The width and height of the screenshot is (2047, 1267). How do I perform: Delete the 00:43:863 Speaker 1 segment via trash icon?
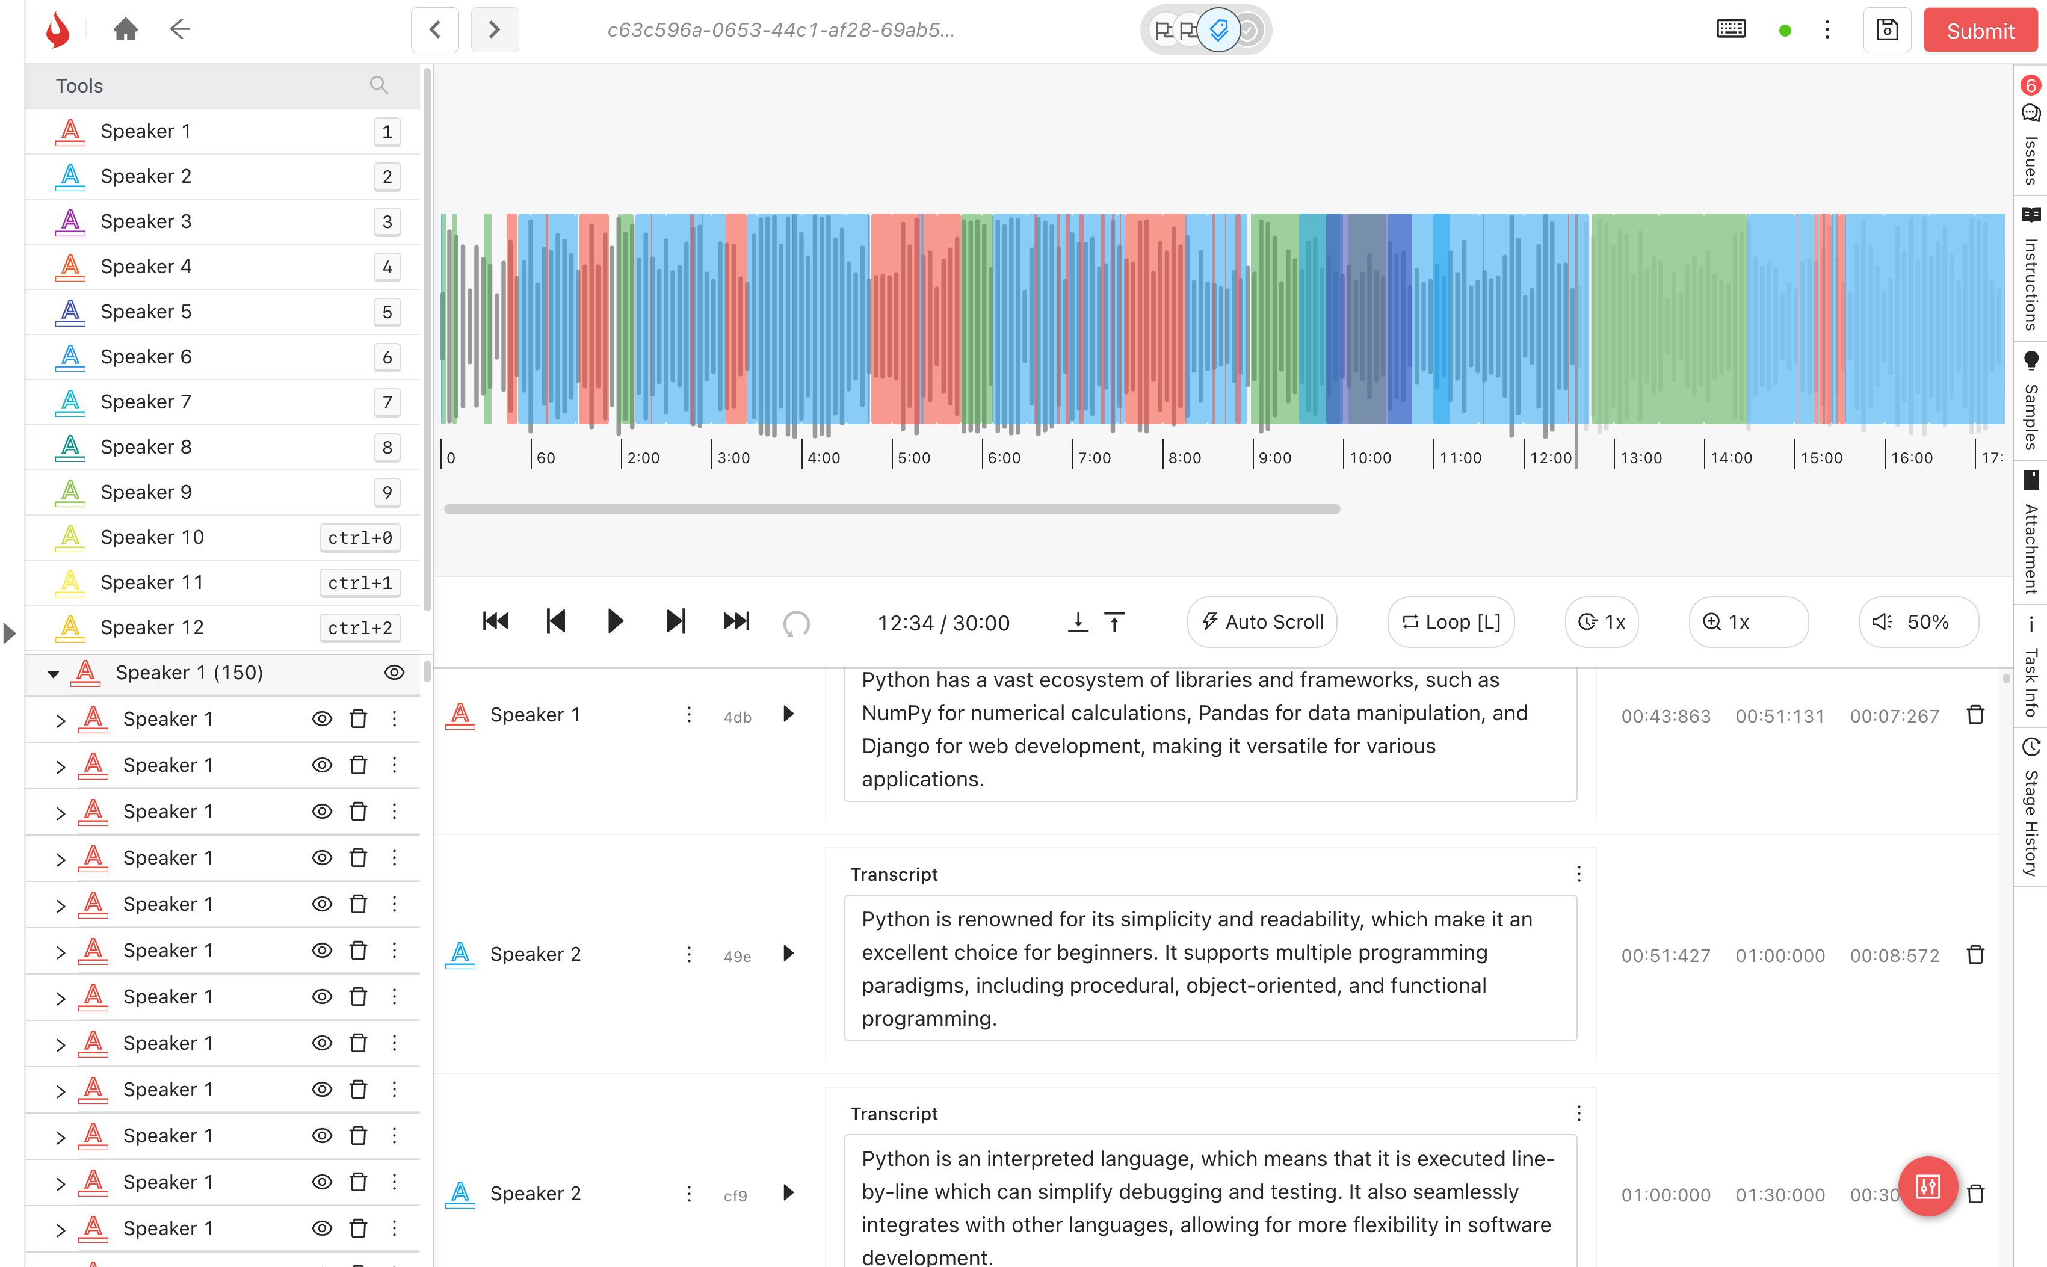1975,716
